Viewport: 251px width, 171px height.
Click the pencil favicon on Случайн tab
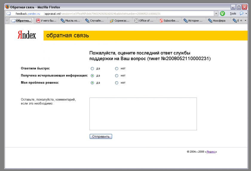tap(87, 21)
